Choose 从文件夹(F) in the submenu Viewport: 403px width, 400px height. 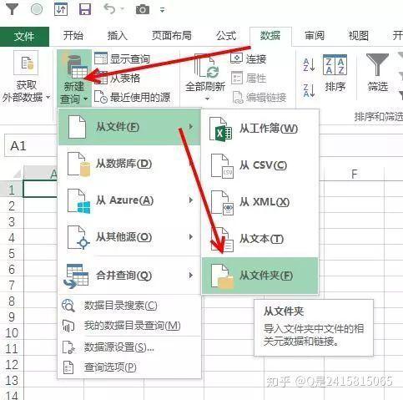point(259,276)
